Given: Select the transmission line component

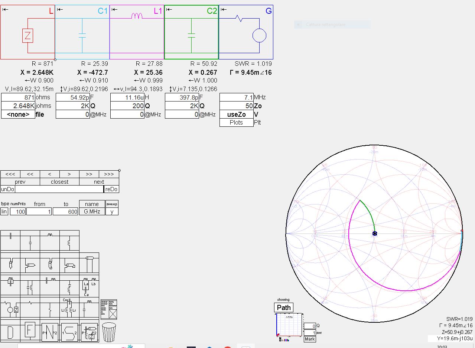Looking at the screenshot, I should (x=89, y=263).
